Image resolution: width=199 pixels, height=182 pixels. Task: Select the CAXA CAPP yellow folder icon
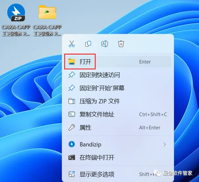[47, 12]
